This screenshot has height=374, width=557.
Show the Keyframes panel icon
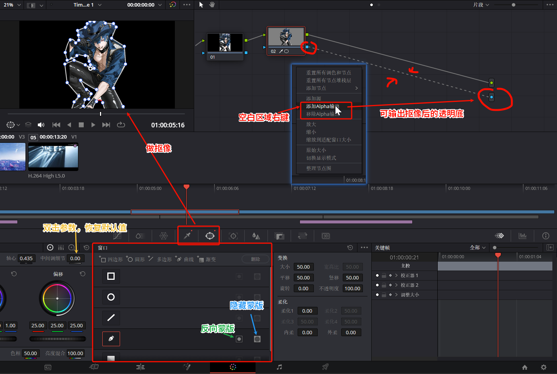pyautogui.click(x=499, y=236)
